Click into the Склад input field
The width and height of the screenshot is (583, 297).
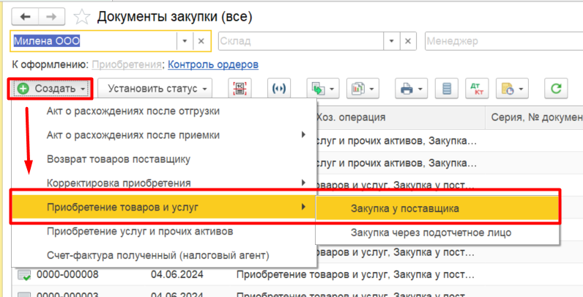[x=301, y=41]
